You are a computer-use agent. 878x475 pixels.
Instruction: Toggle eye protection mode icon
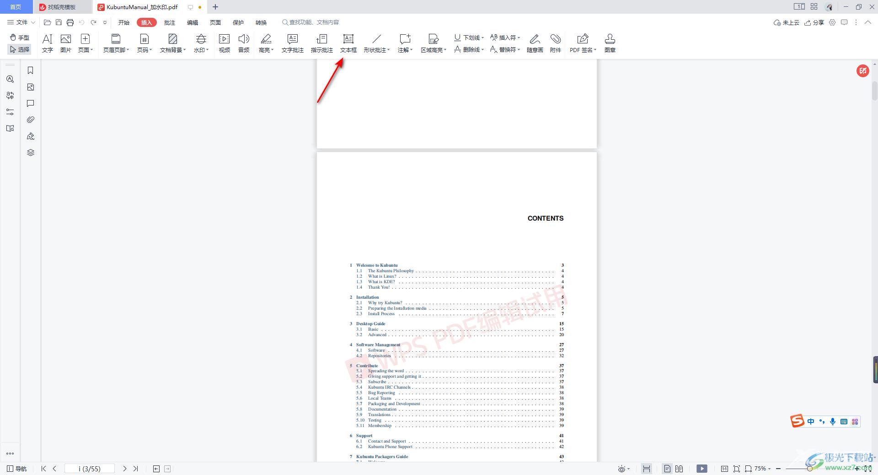click(621, 469)
